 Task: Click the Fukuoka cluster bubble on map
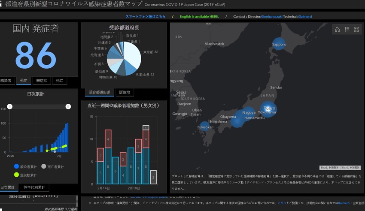[204, 127]
